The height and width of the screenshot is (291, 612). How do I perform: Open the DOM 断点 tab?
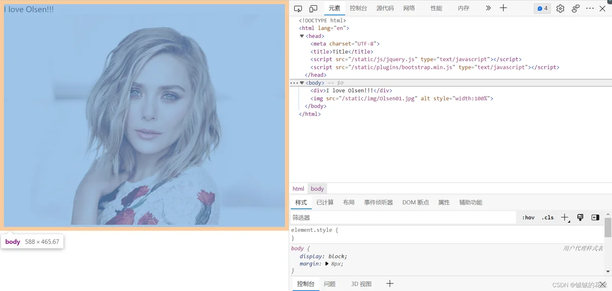(416, 202)
